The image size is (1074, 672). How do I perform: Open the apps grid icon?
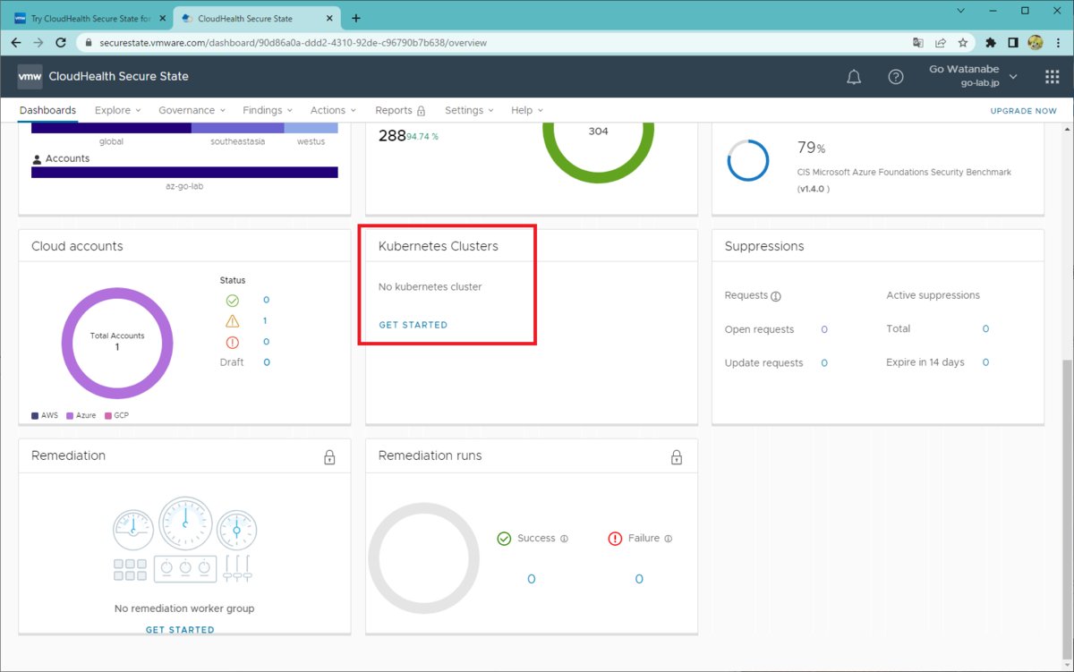pyautogui.click(x=1053, y=77)
